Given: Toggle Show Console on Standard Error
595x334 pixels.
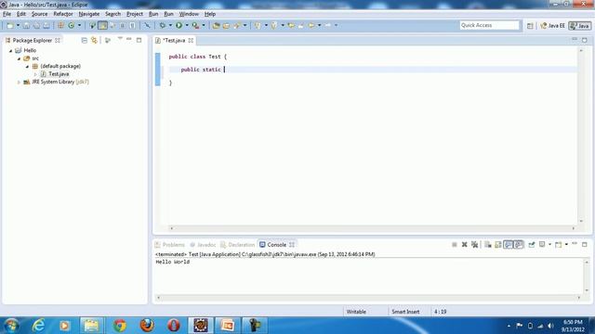Looking at the screenshot, I should tap(519, 245).
